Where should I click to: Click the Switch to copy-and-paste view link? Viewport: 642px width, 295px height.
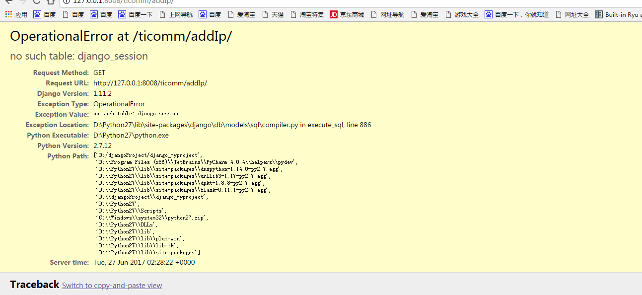pyautogui.click(x=112, y=286)
